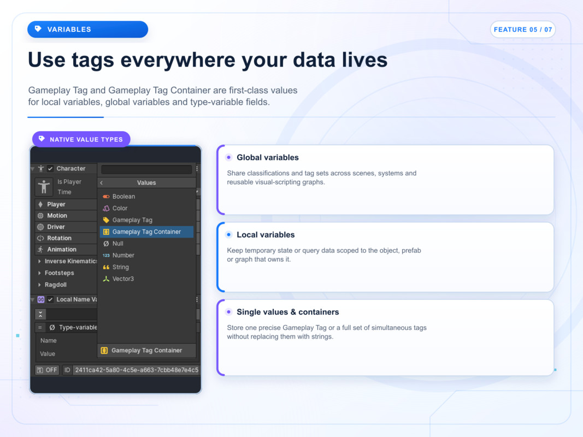Viewport: 583px width, 437px height.
Task: Open the Player section header
Action: 66,204
